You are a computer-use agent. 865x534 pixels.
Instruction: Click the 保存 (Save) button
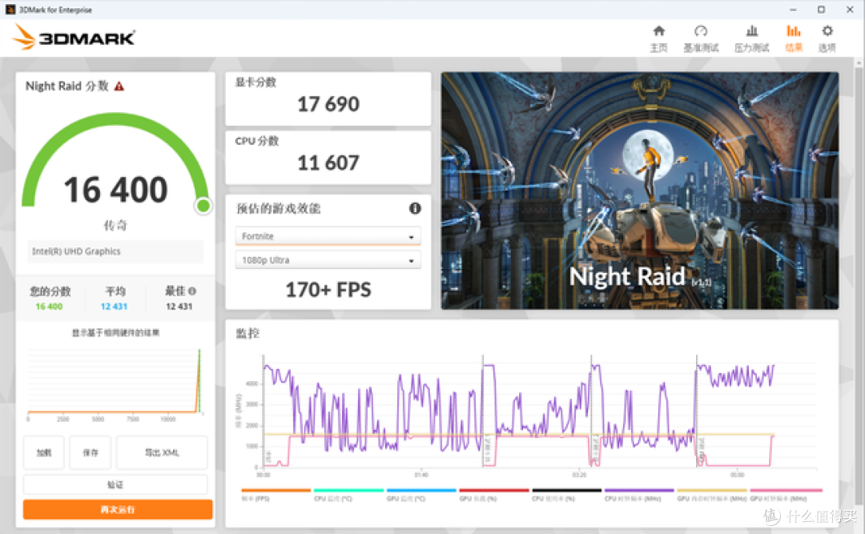point(91,452)
